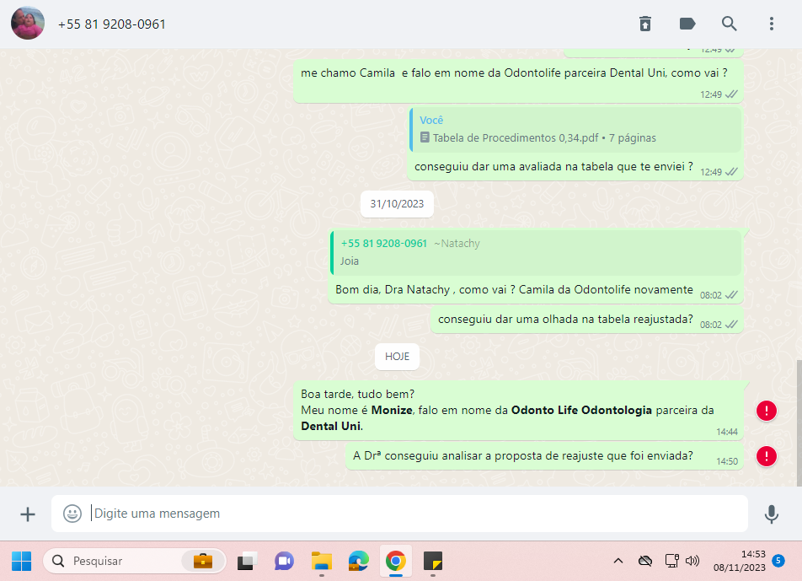Click the 31/10/2023 date separator

click(397, 204)
